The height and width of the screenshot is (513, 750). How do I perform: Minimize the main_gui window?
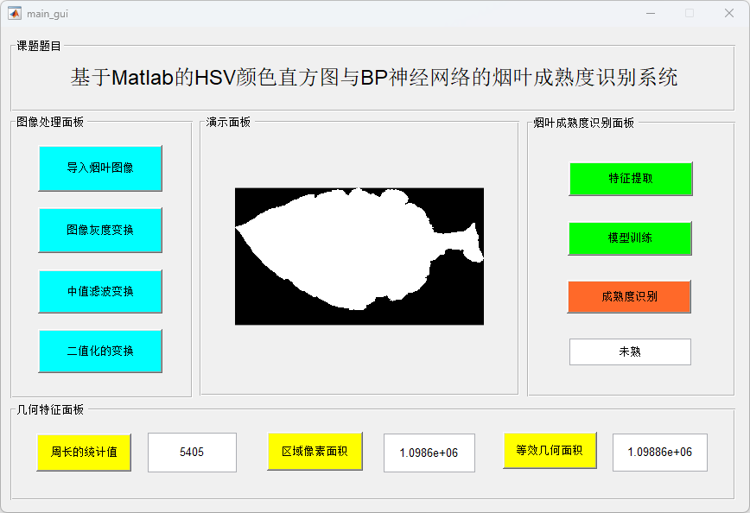pyautogui.click(x=651, y=14)
